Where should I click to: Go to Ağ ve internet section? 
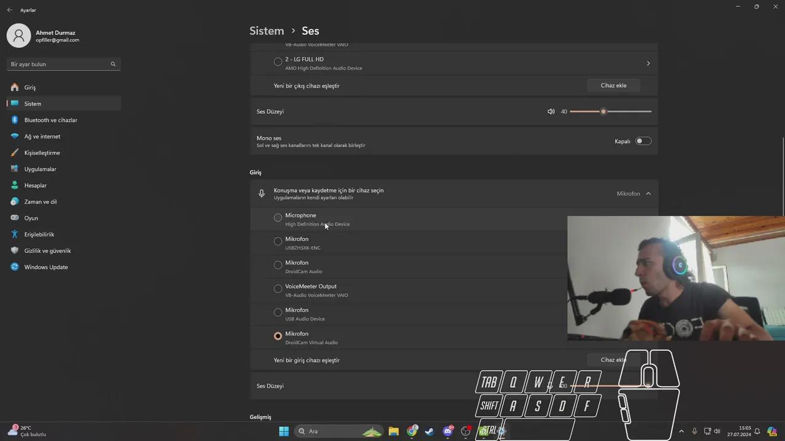pyautogui.click(x=42, y=137)
